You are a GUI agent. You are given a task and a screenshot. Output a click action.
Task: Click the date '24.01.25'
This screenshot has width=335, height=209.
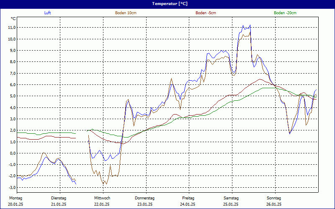coord(187,204)
